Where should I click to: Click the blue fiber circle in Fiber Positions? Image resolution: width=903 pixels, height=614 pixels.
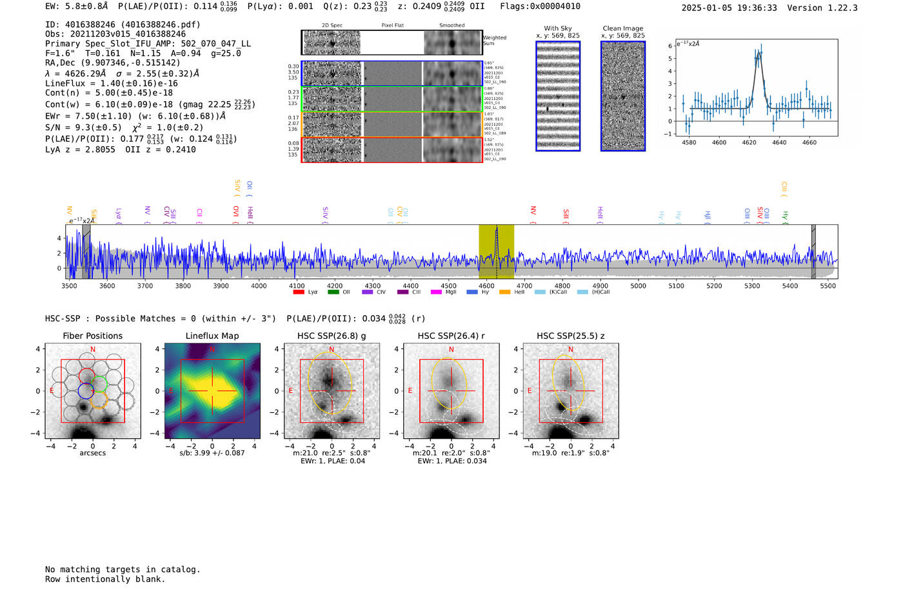pyautogui.click(x=85, y=390)
